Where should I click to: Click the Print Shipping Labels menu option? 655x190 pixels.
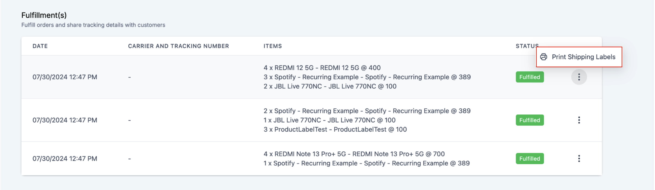click(x=579, y=57)
